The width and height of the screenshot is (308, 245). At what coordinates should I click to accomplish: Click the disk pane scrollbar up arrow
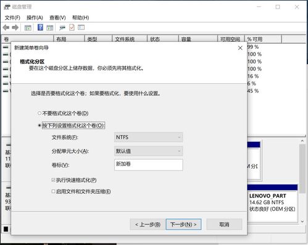click(x=302, y=141)
